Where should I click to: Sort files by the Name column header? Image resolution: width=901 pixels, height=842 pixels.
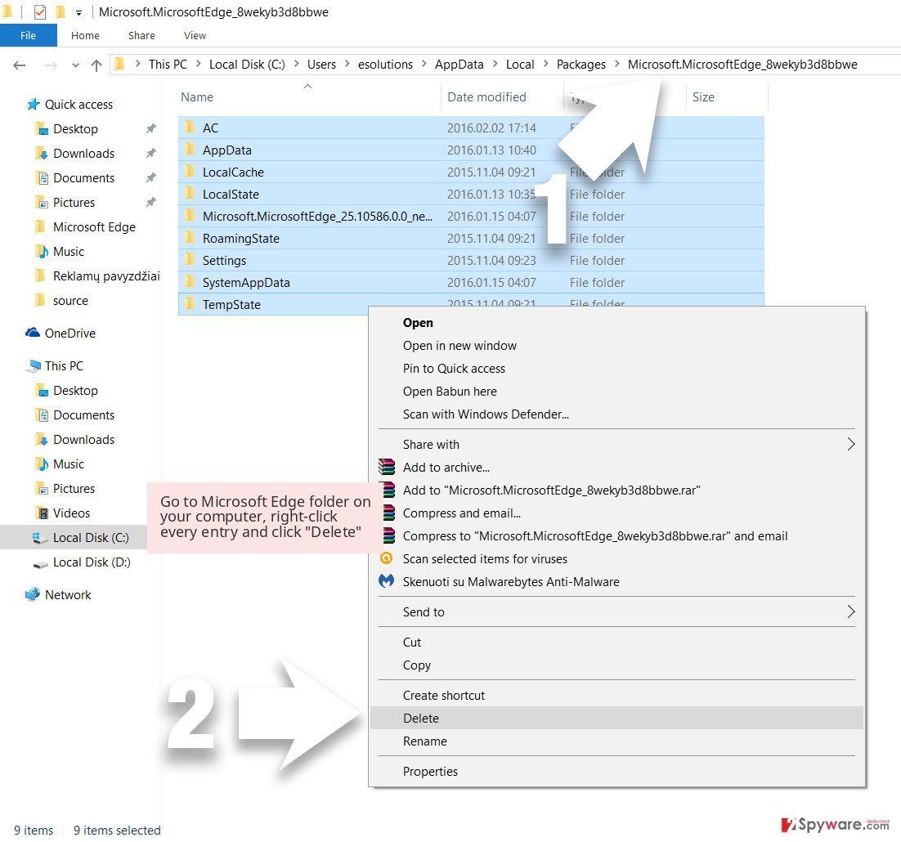197,97
